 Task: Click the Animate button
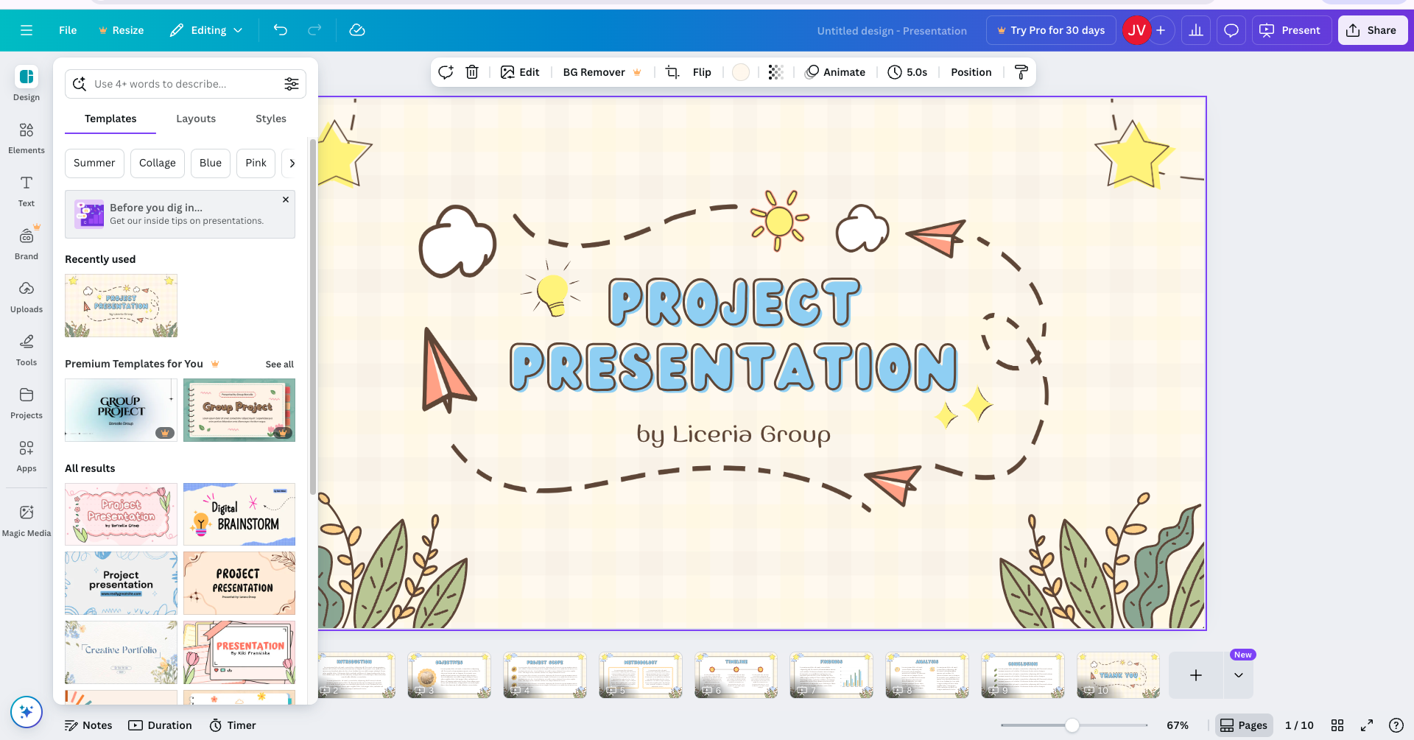(835, 72)
